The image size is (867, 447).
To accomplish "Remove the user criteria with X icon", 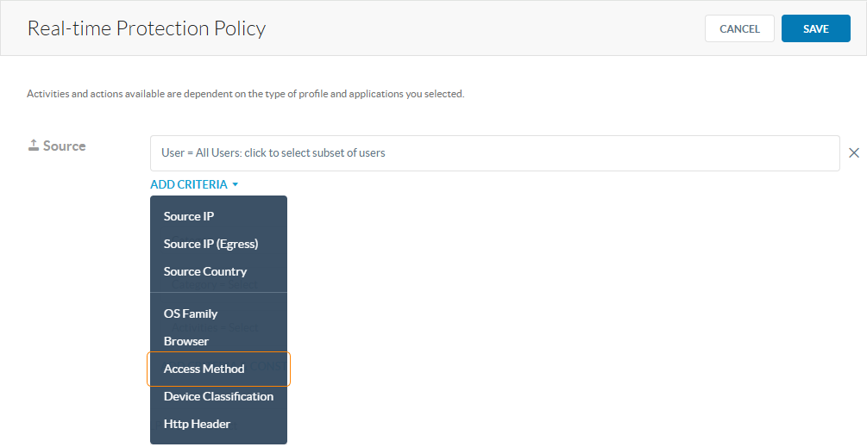I will coord(853,153).
